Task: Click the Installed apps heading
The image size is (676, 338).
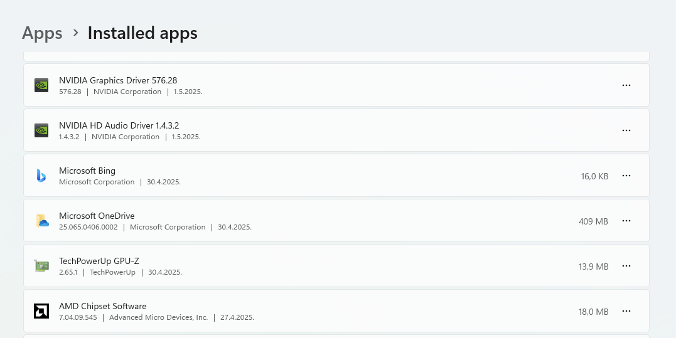Action: [142, 33]
